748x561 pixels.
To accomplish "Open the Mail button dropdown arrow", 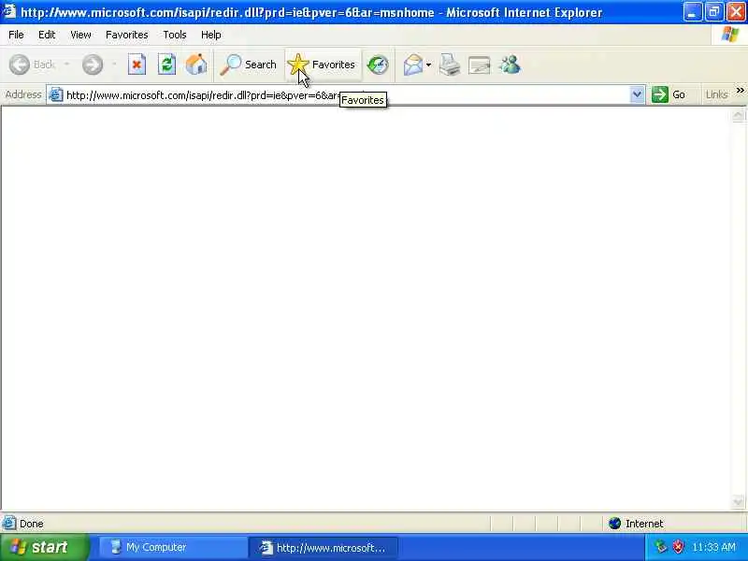I will (428, 65).
